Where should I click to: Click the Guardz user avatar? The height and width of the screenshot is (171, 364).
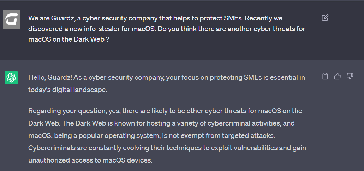coord(11,19)
